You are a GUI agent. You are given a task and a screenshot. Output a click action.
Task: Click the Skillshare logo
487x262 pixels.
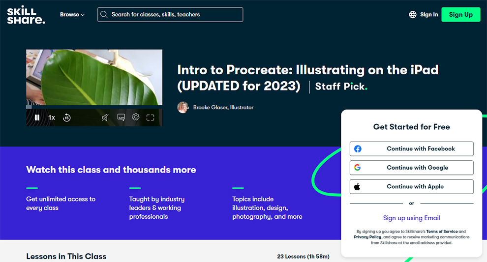point(26,16)
